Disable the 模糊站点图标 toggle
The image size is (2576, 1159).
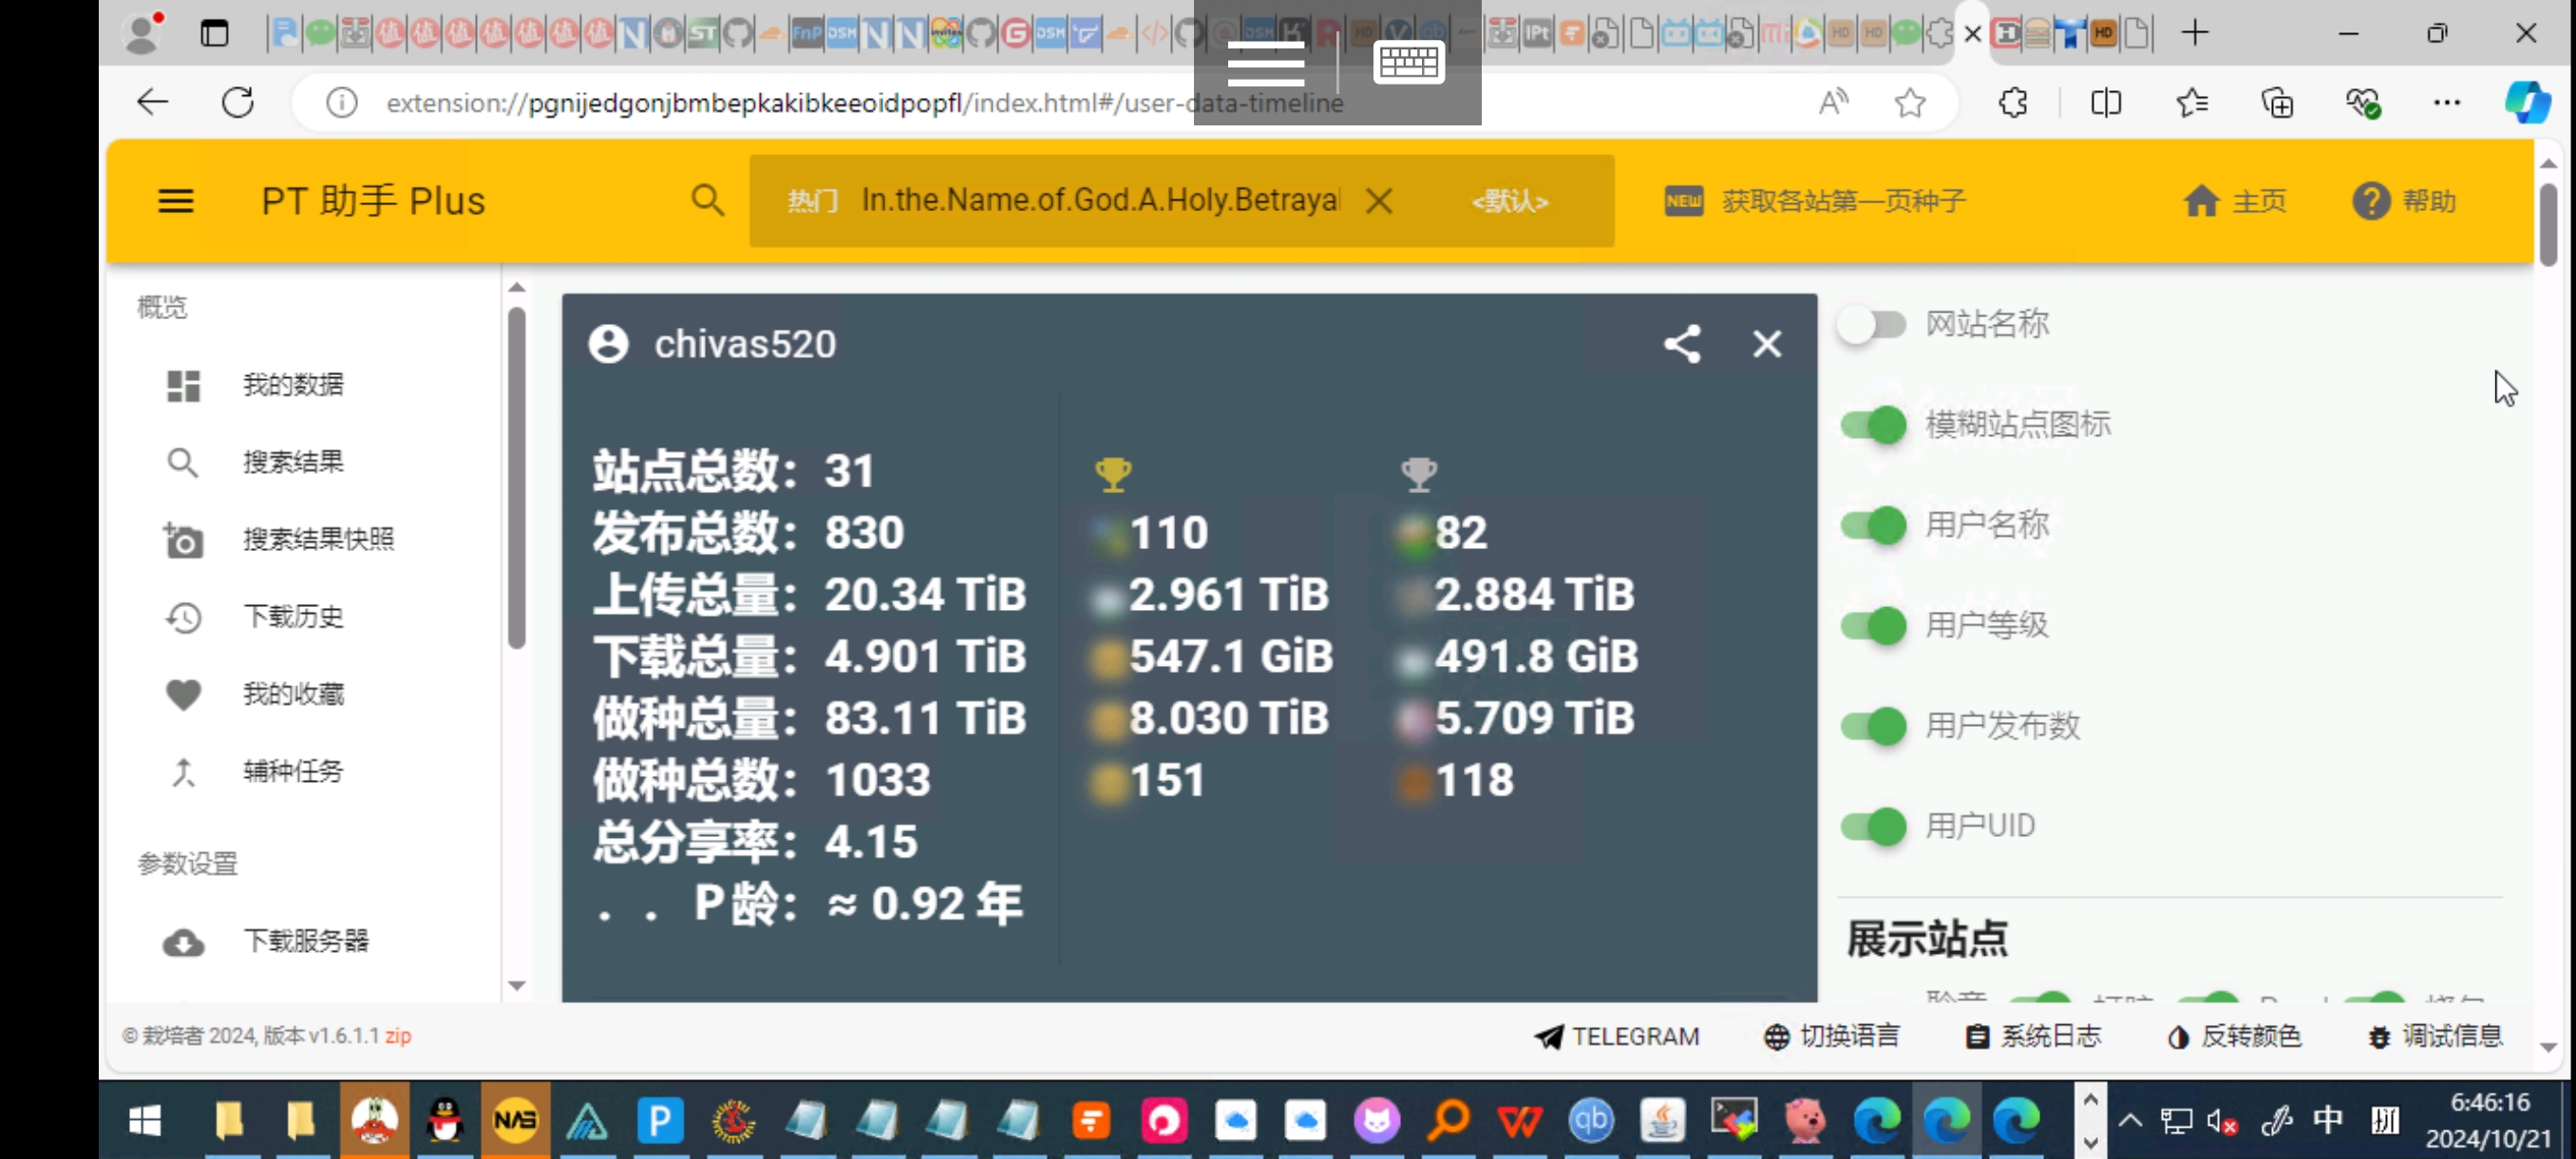coord(1872,425)
